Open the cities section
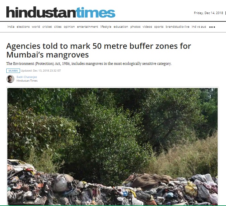The image size is (226, 206). pyautogui.click(x=58, y=27)
